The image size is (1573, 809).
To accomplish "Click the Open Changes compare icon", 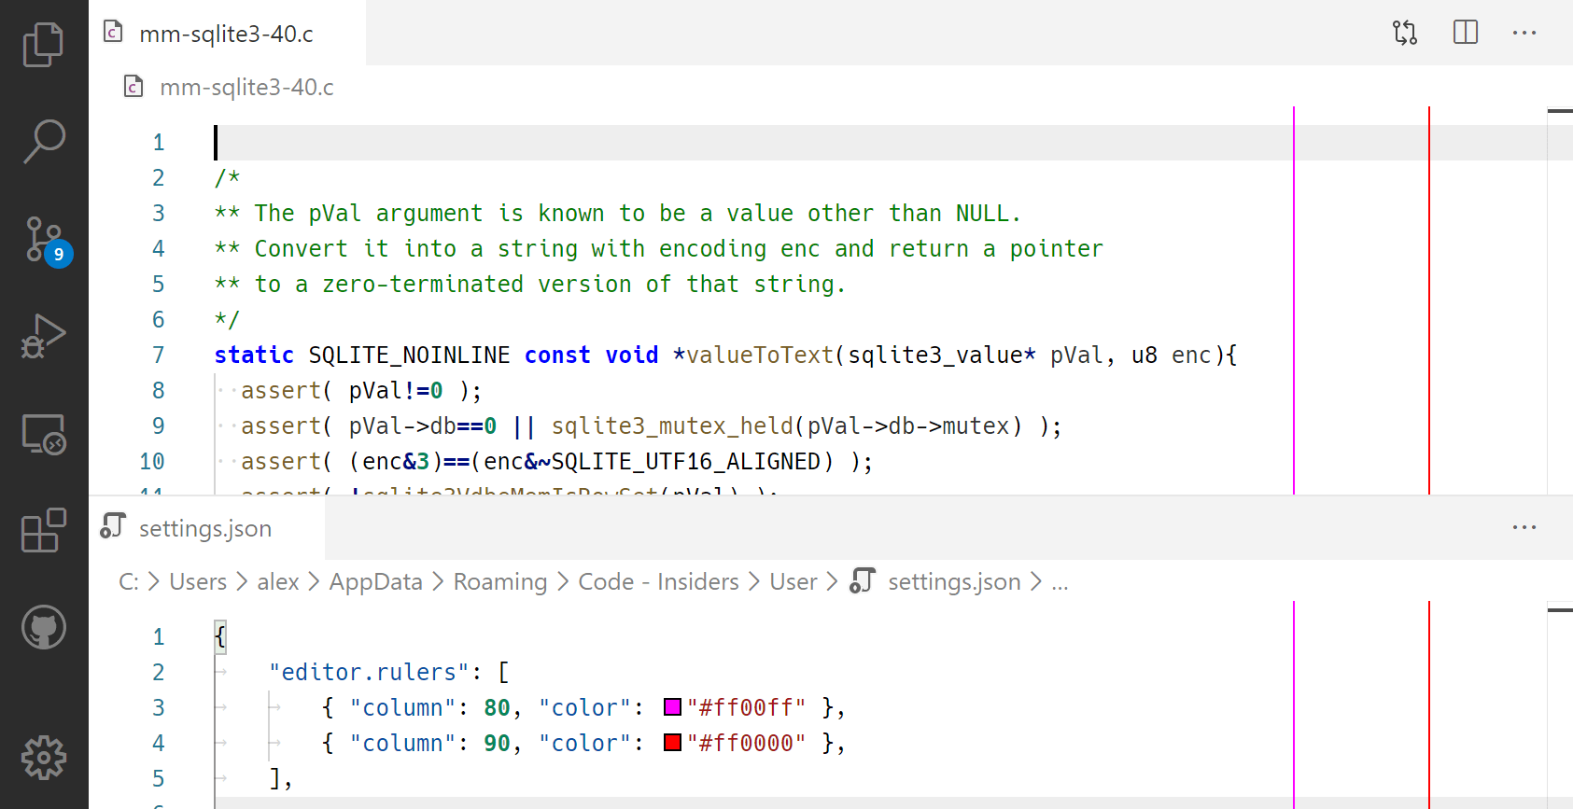I will pos(1404,33).
